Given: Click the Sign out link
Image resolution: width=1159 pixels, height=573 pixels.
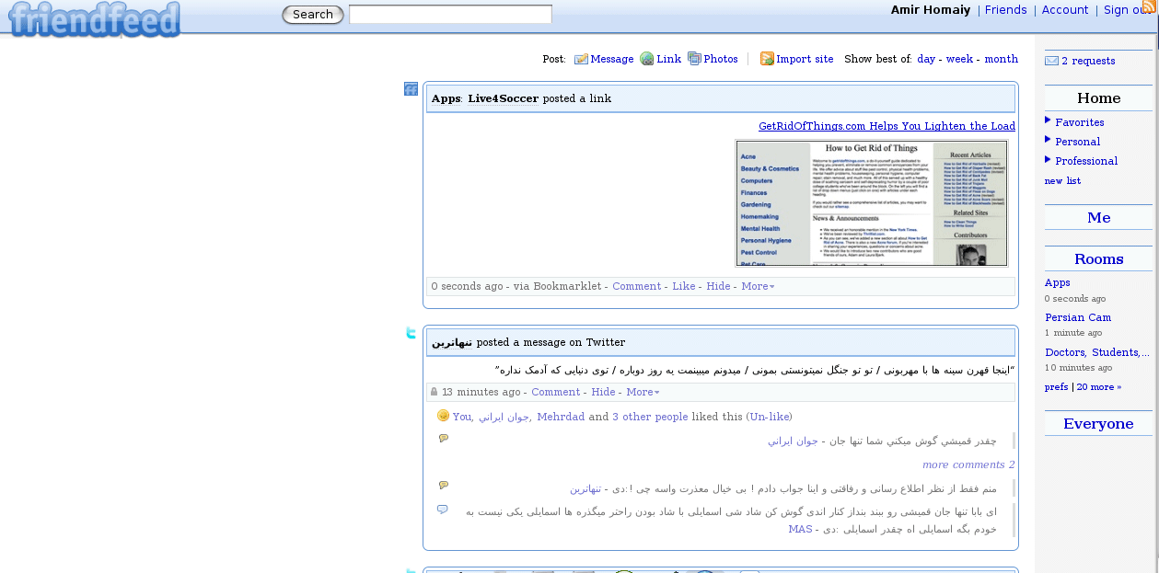Looking at the screenshot, I should [x=1129, y=10].
